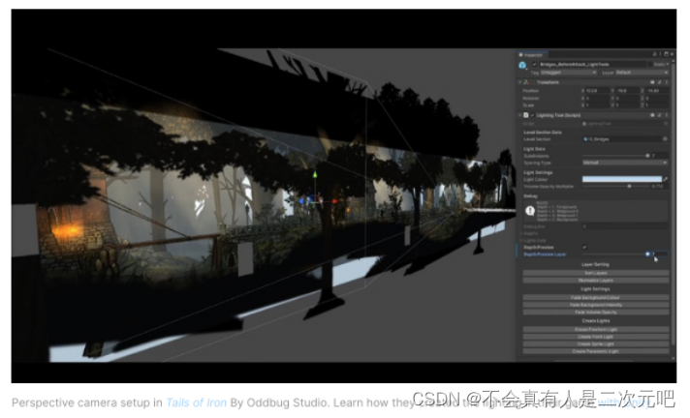
Task: Open Lighting Tool presets icon
Action: coord(659,115)
